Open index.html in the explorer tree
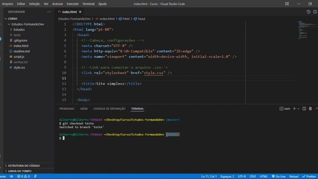 tap(21, 46)
